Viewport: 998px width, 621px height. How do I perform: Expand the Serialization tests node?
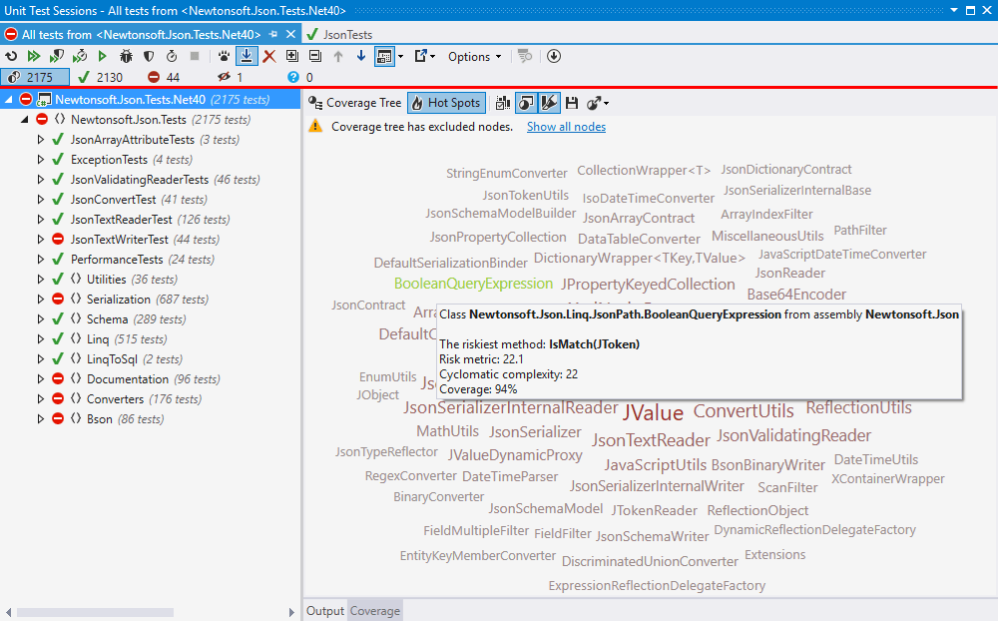tap(41, 300)
